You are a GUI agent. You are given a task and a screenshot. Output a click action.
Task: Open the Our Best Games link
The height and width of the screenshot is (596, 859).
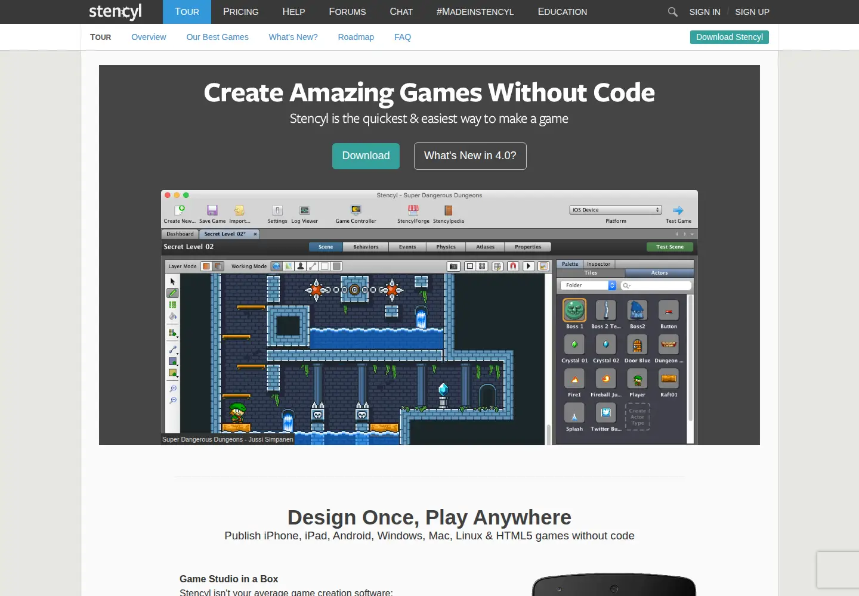(x=217, y=37)
